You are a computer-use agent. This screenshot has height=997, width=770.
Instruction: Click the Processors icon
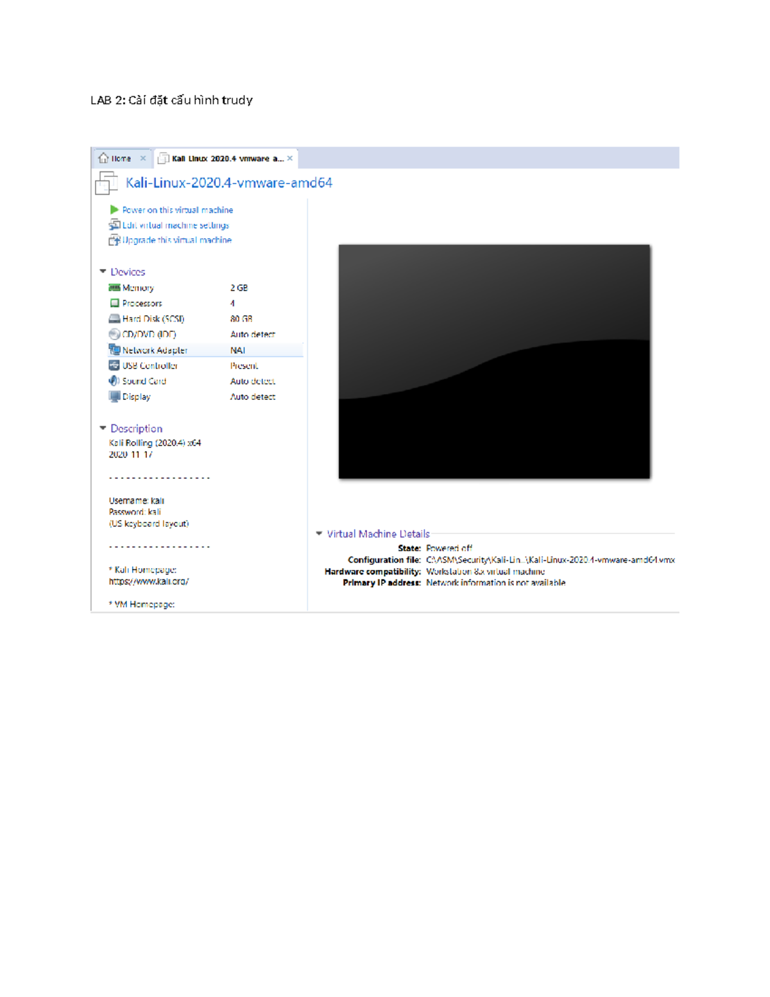click(x=114, y=303)
